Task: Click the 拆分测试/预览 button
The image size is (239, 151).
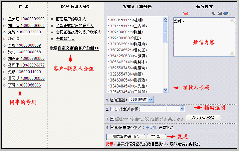Action: pyautogui.click(x=203, y=118)
